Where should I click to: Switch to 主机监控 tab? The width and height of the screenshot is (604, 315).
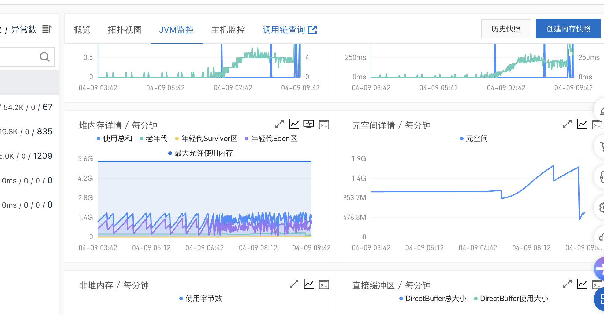click(x=228, y=30)
